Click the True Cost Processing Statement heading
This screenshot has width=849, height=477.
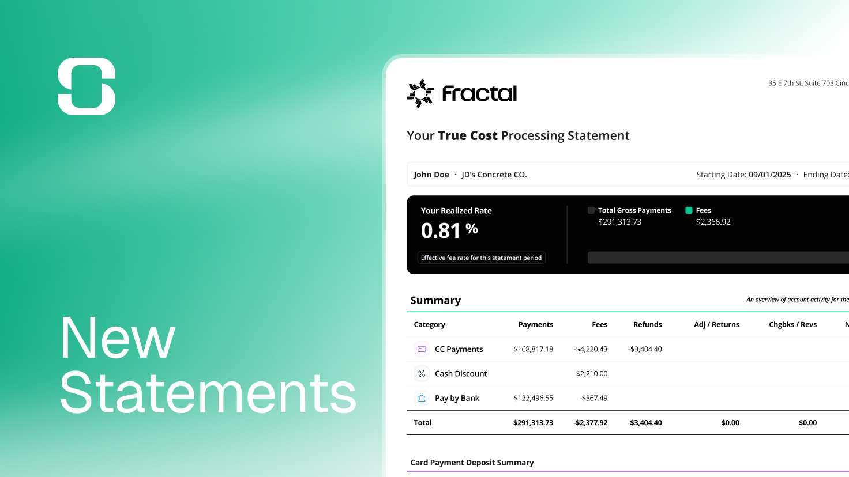point(518,135)
